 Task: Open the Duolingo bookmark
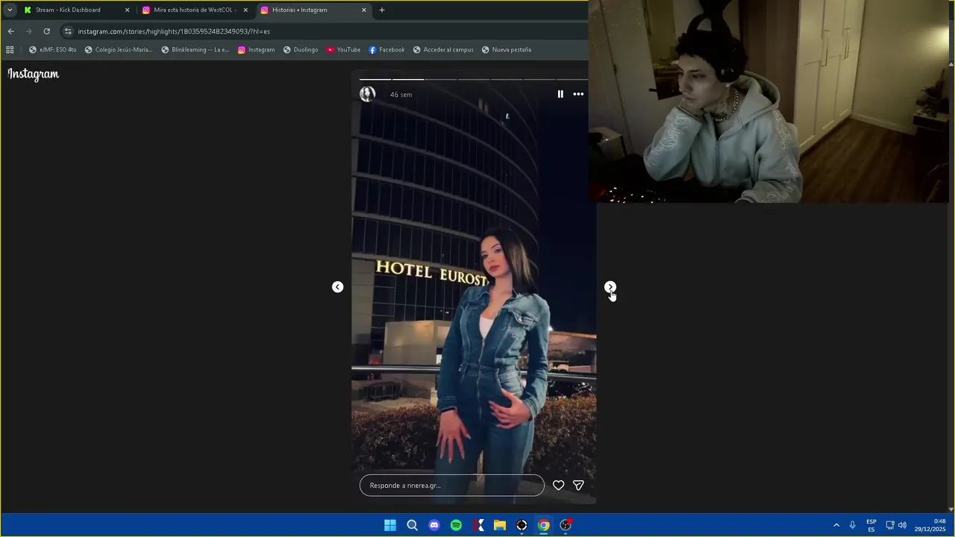pyautogui.click(x=301, y=50)
